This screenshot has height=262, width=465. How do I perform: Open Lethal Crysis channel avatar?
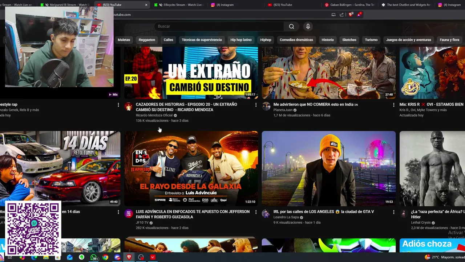(404, 213)
